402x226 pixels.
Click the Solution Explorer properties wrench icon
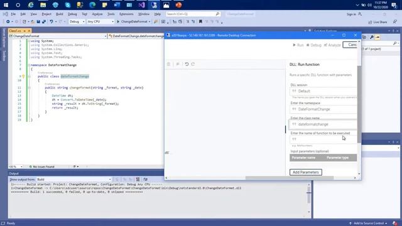(x=371, y=38)
